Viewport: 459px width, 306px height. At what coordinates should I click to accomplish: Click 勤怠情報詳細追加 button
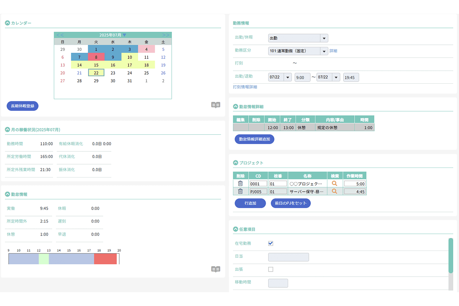[x=254, y=139]
